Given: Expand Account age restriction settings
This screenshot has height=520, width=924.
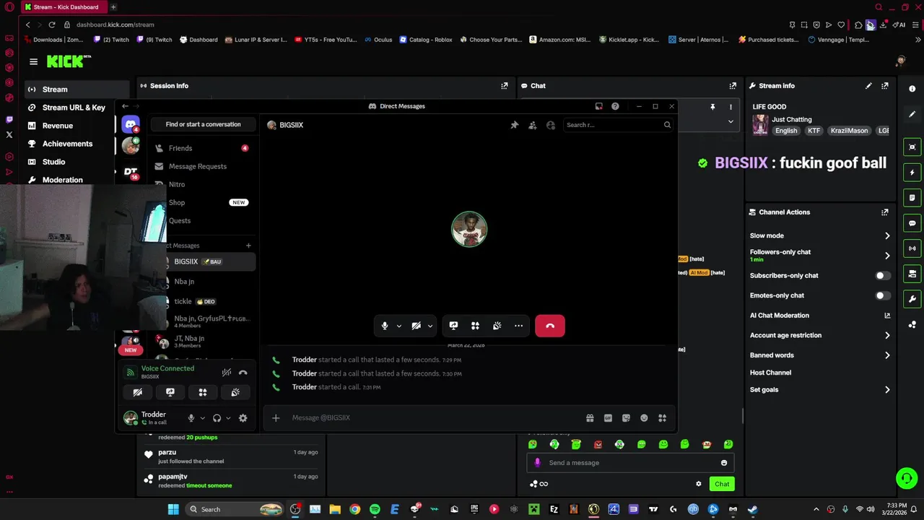Looking at the screenshot, I should click(887, 335).
